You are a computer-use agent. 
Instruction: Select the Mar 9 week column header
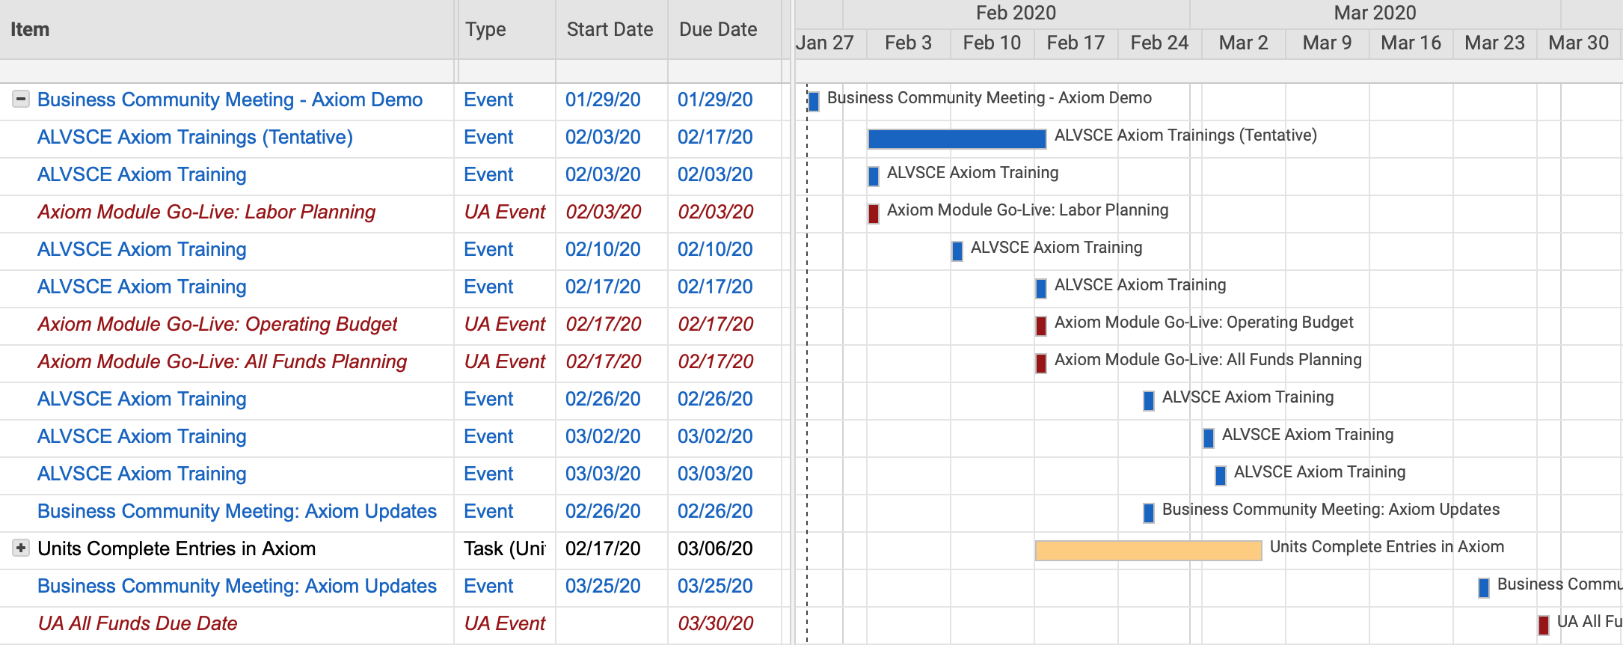click(x=1327, y=43)
